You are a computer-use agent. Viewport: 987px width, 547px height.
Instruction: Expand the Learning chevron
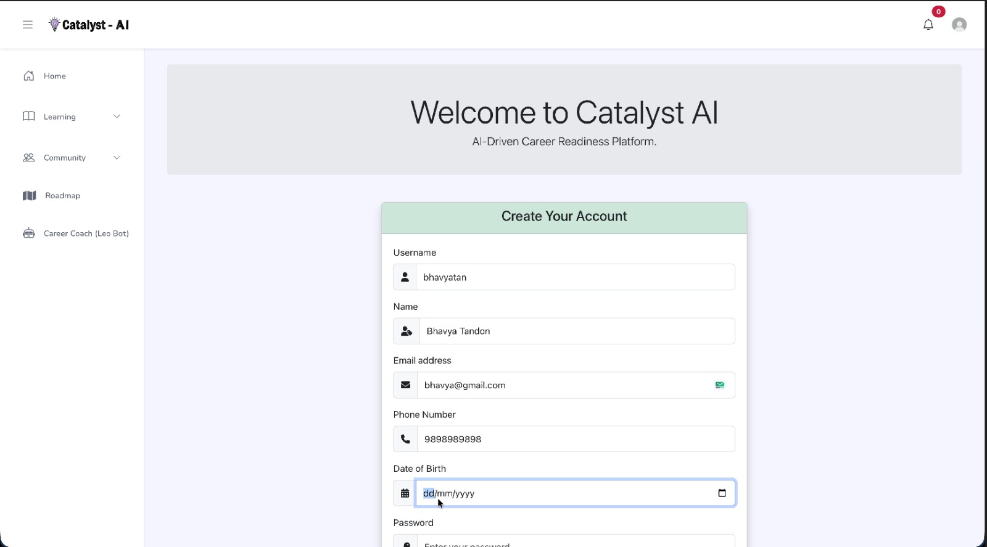[x=117, y=116]
